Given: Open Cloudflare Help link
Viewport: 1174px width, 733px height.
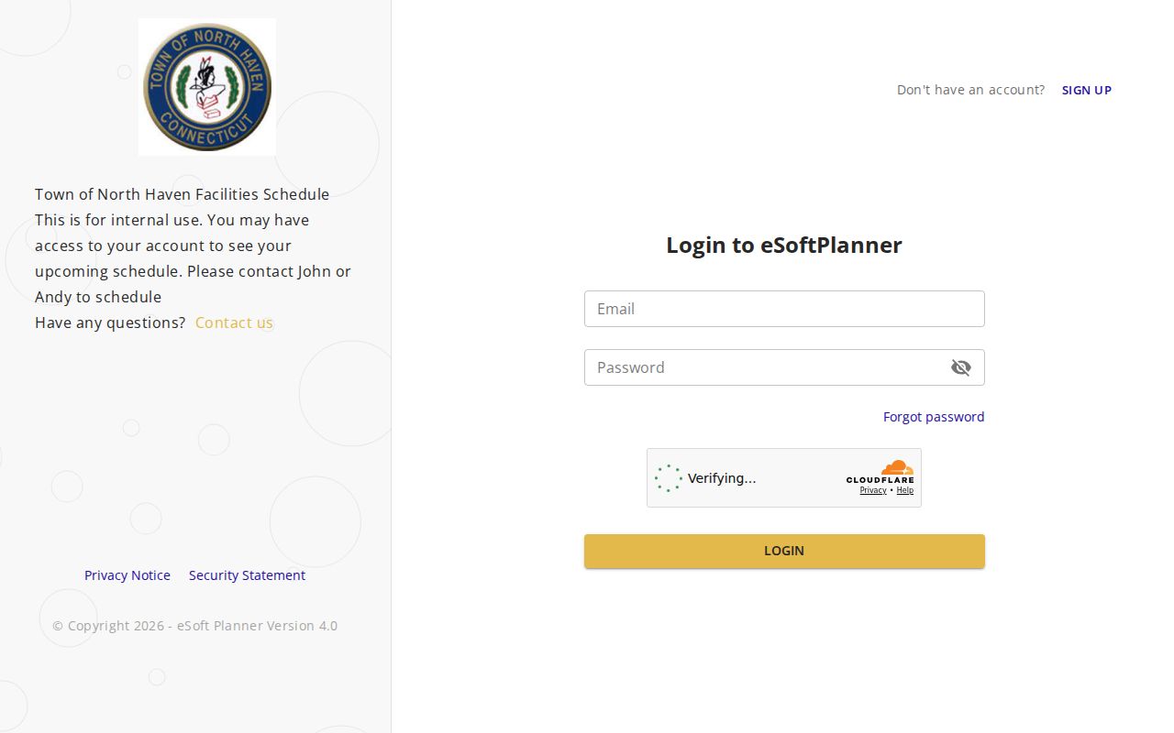Looking at the screenshot, I should 904,490.
